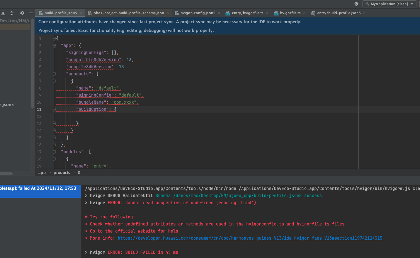
Task: Collapse the fold marker at line 7
Action: point(54,81)
